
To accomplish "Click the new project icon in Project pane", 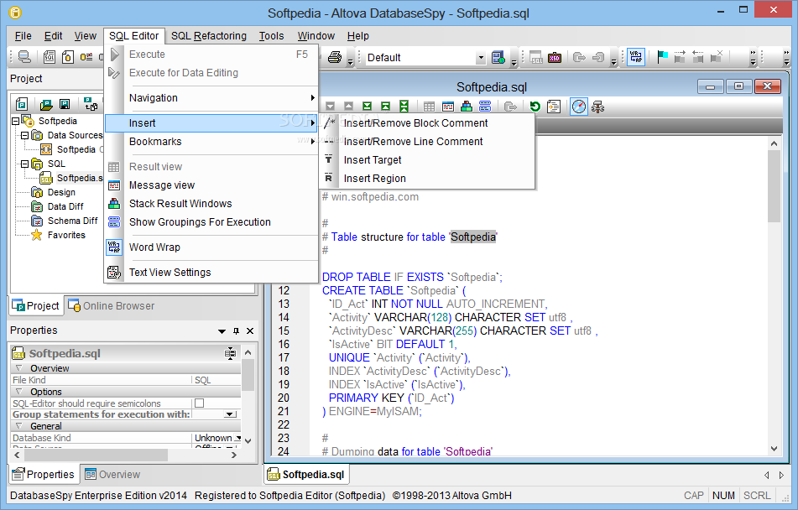I will [x=21, y=104].
